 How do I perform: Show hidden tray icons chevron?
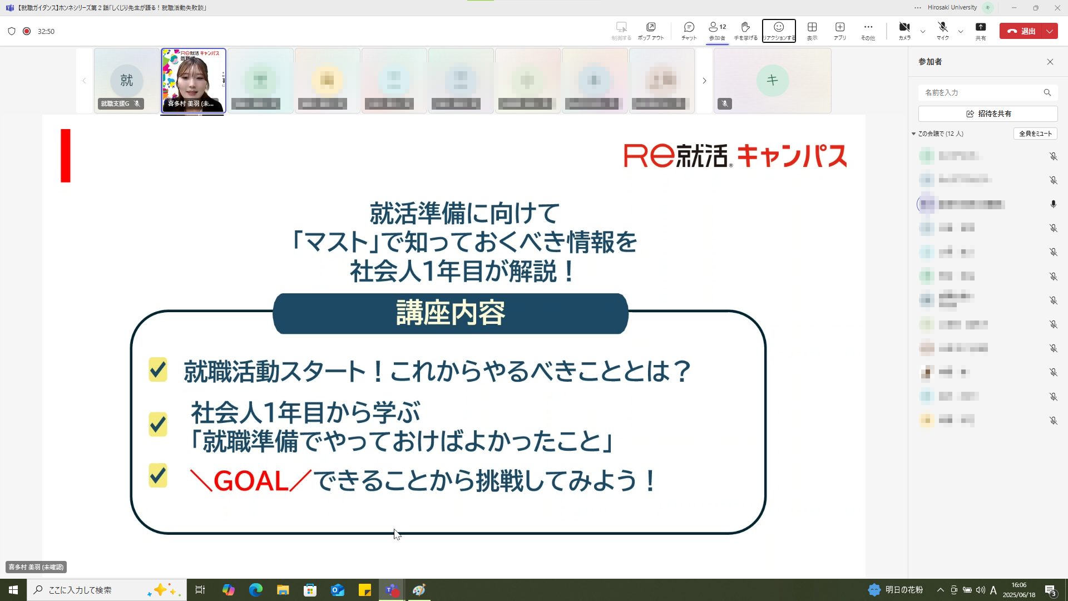coord(941,590)
